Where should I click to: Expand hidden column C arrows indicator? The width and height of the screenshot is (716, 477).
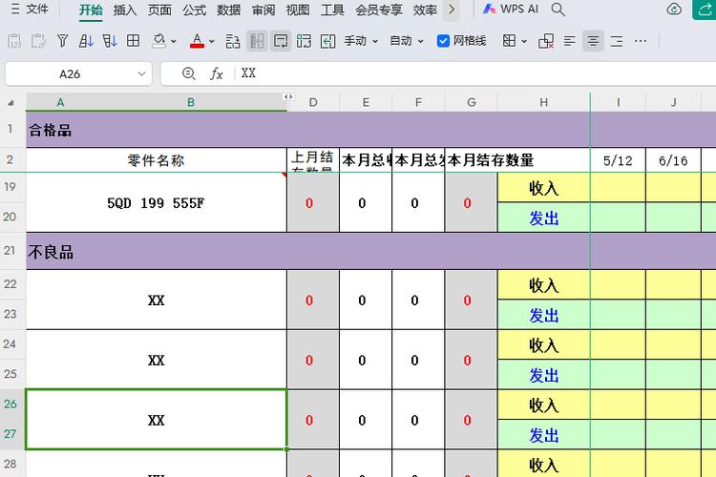288,96
